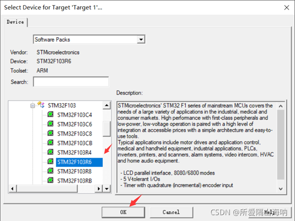Click the device tree scroll-right arrow
Screen dimensions: 295x221
click(x=99, y=189)
